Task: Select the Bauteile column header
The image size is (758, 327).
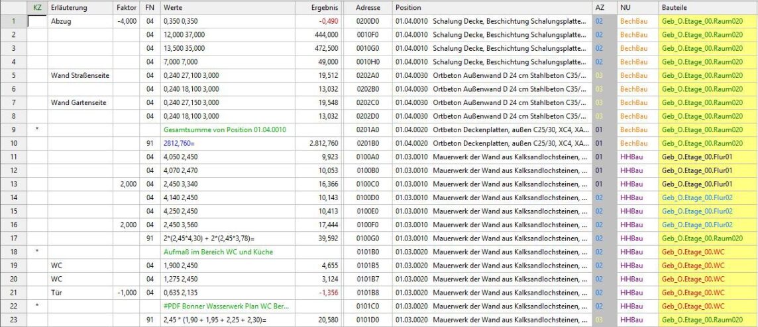Action: (708, 8)
